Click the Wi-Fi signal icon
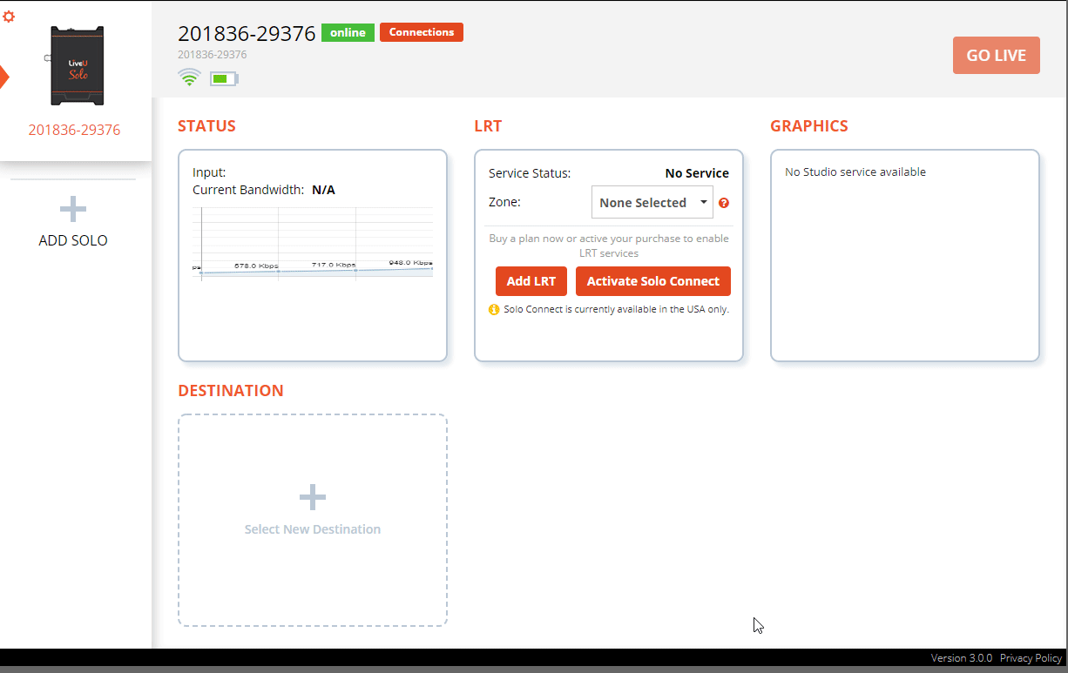 click(x=189, y=77)
